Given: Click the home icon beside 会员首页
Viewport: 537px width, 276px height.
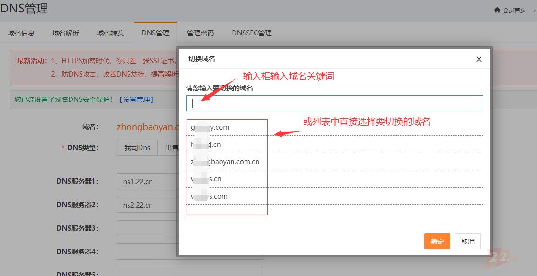Looking at the screenshot, I should [x=497, y=10].
